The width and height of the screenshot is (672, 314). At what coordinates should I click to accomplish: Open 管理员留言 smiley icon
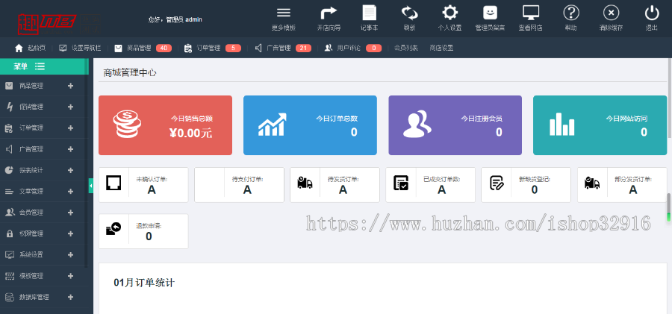490,13
